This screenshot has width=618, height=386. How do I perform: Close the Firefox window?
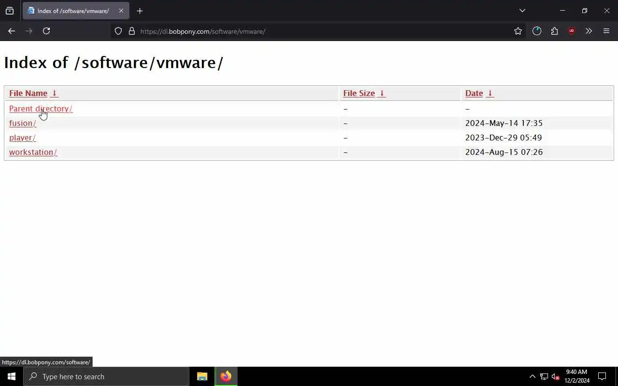coord(607,11)
